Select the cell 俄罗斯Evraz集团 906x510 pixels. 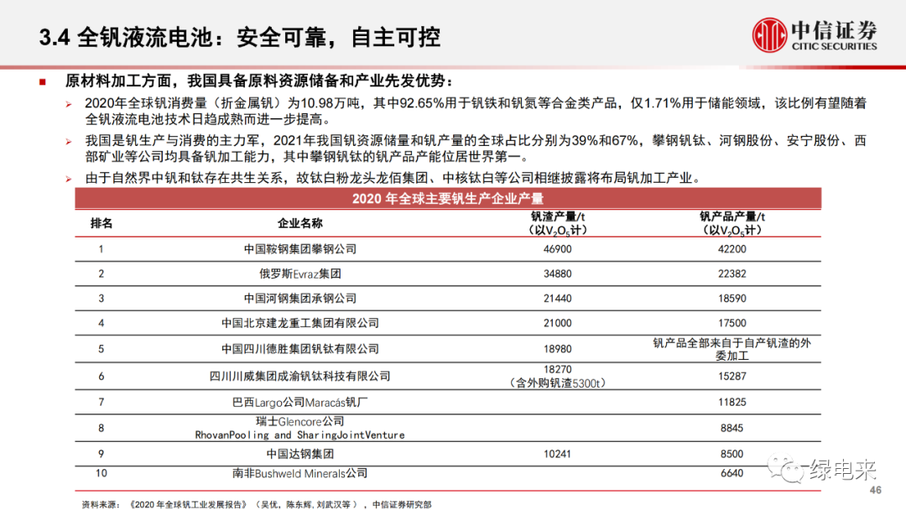[x=299, y=273]
